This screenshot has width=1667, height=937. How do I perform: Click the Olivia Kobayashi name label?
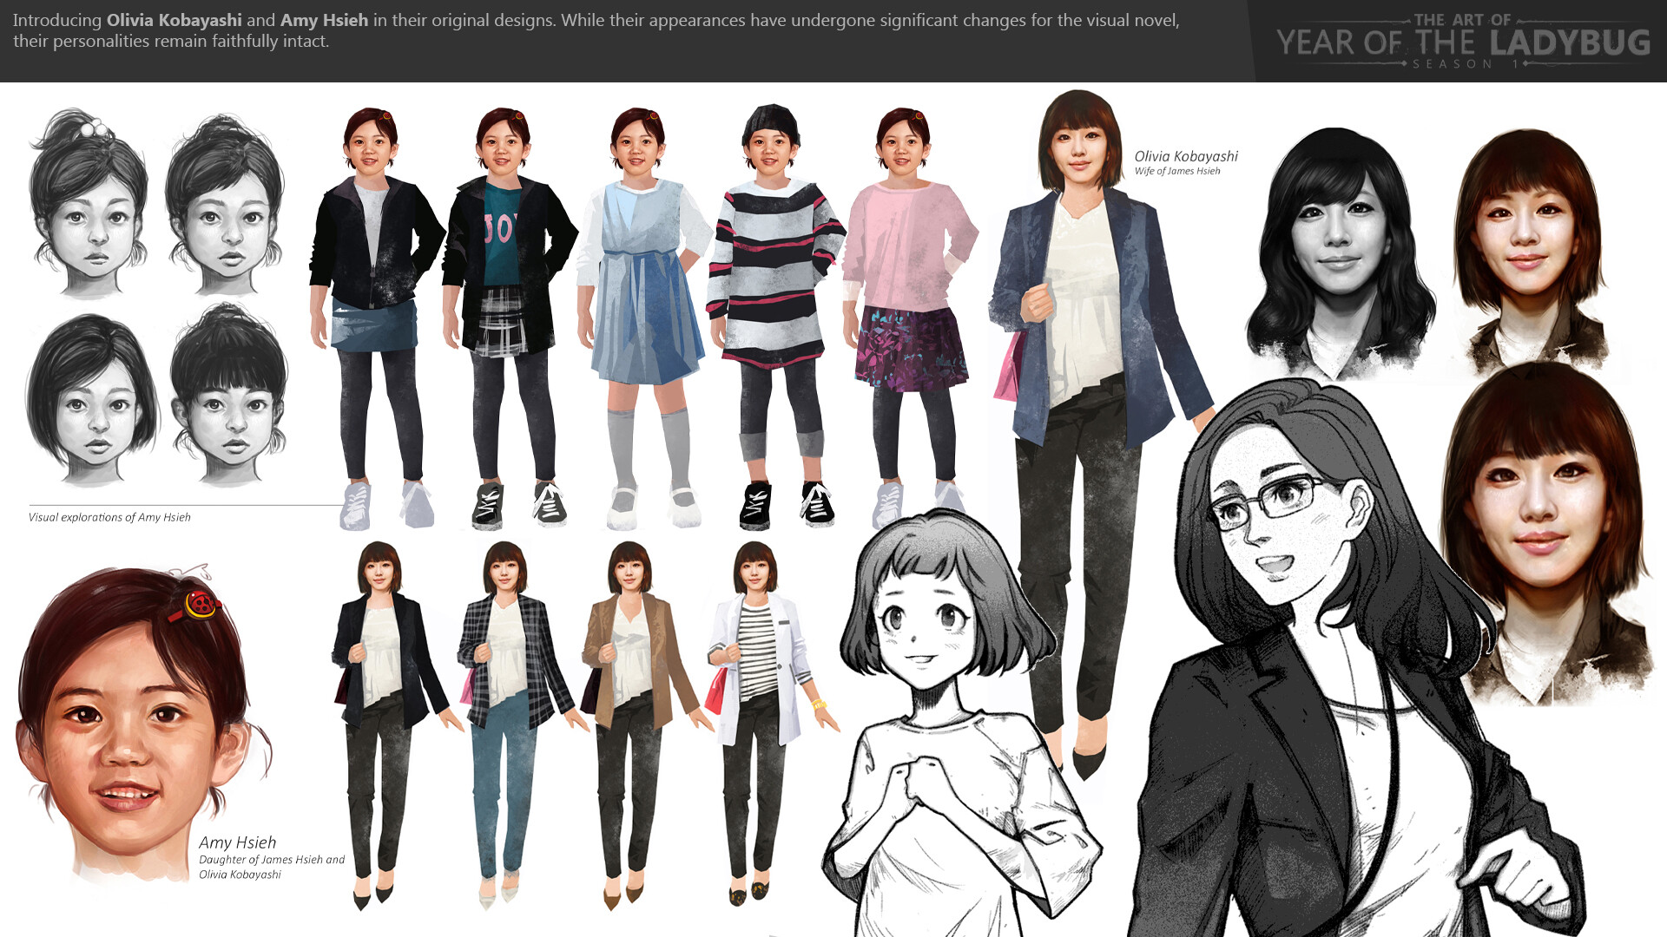click(x=1185, y=157)
